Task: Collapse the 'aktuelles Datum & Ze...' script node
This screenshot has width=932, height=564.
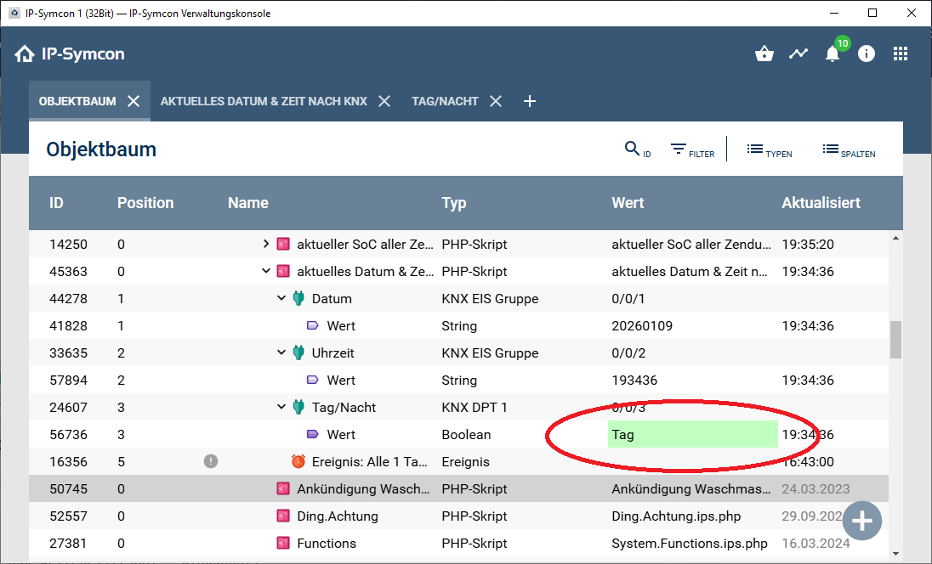Action: [x=266, y=272]
